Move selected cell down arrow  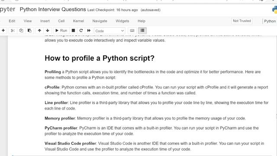pyautogui.click(x=48, y=31)
